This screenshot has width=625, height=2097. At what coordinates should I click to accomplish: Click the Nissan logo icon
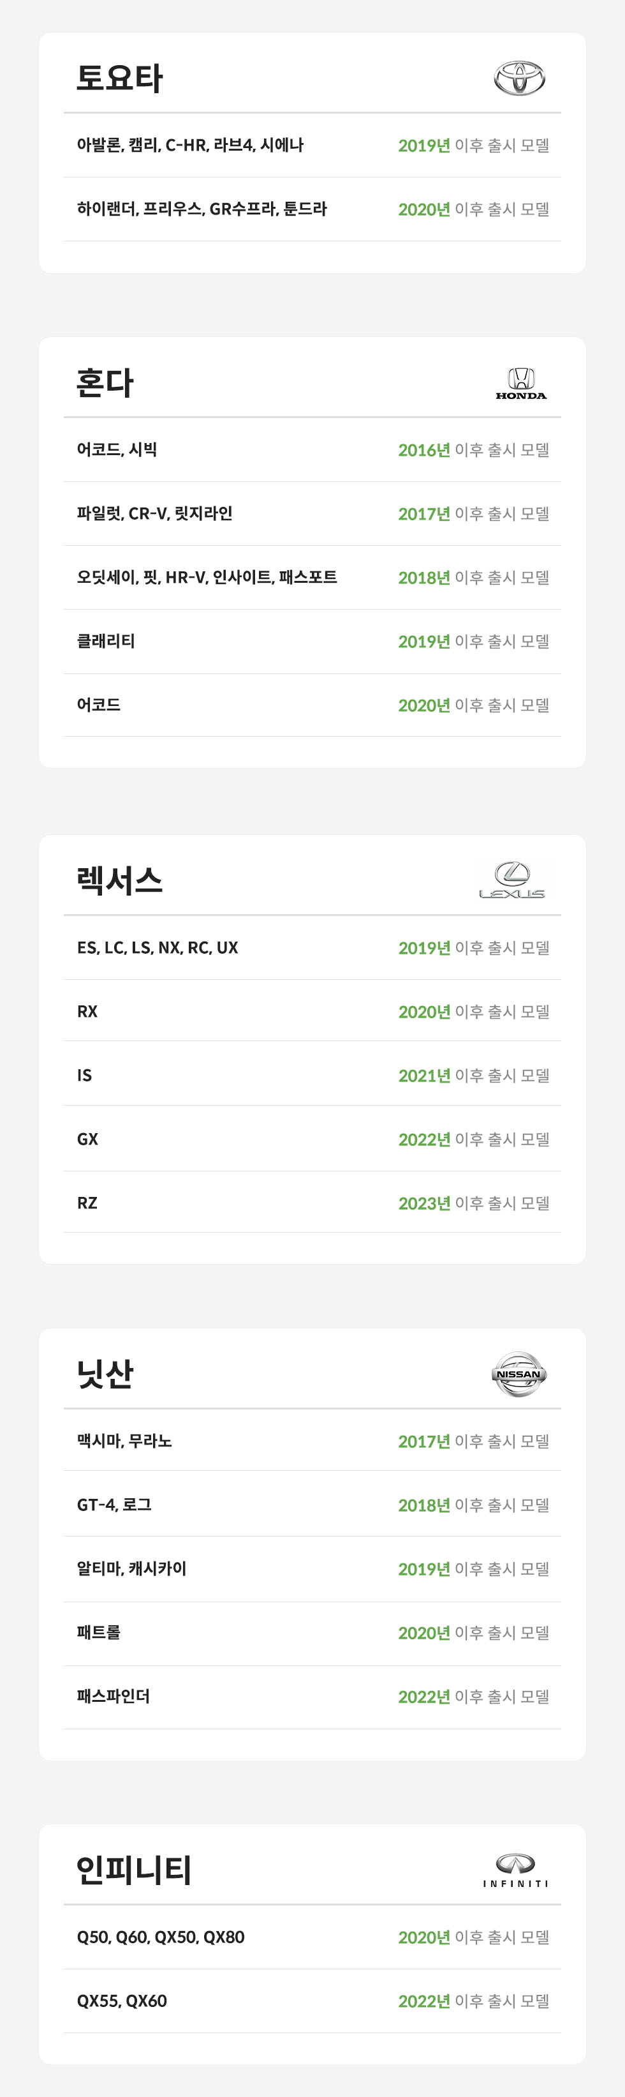click(x=518, y=1374)
